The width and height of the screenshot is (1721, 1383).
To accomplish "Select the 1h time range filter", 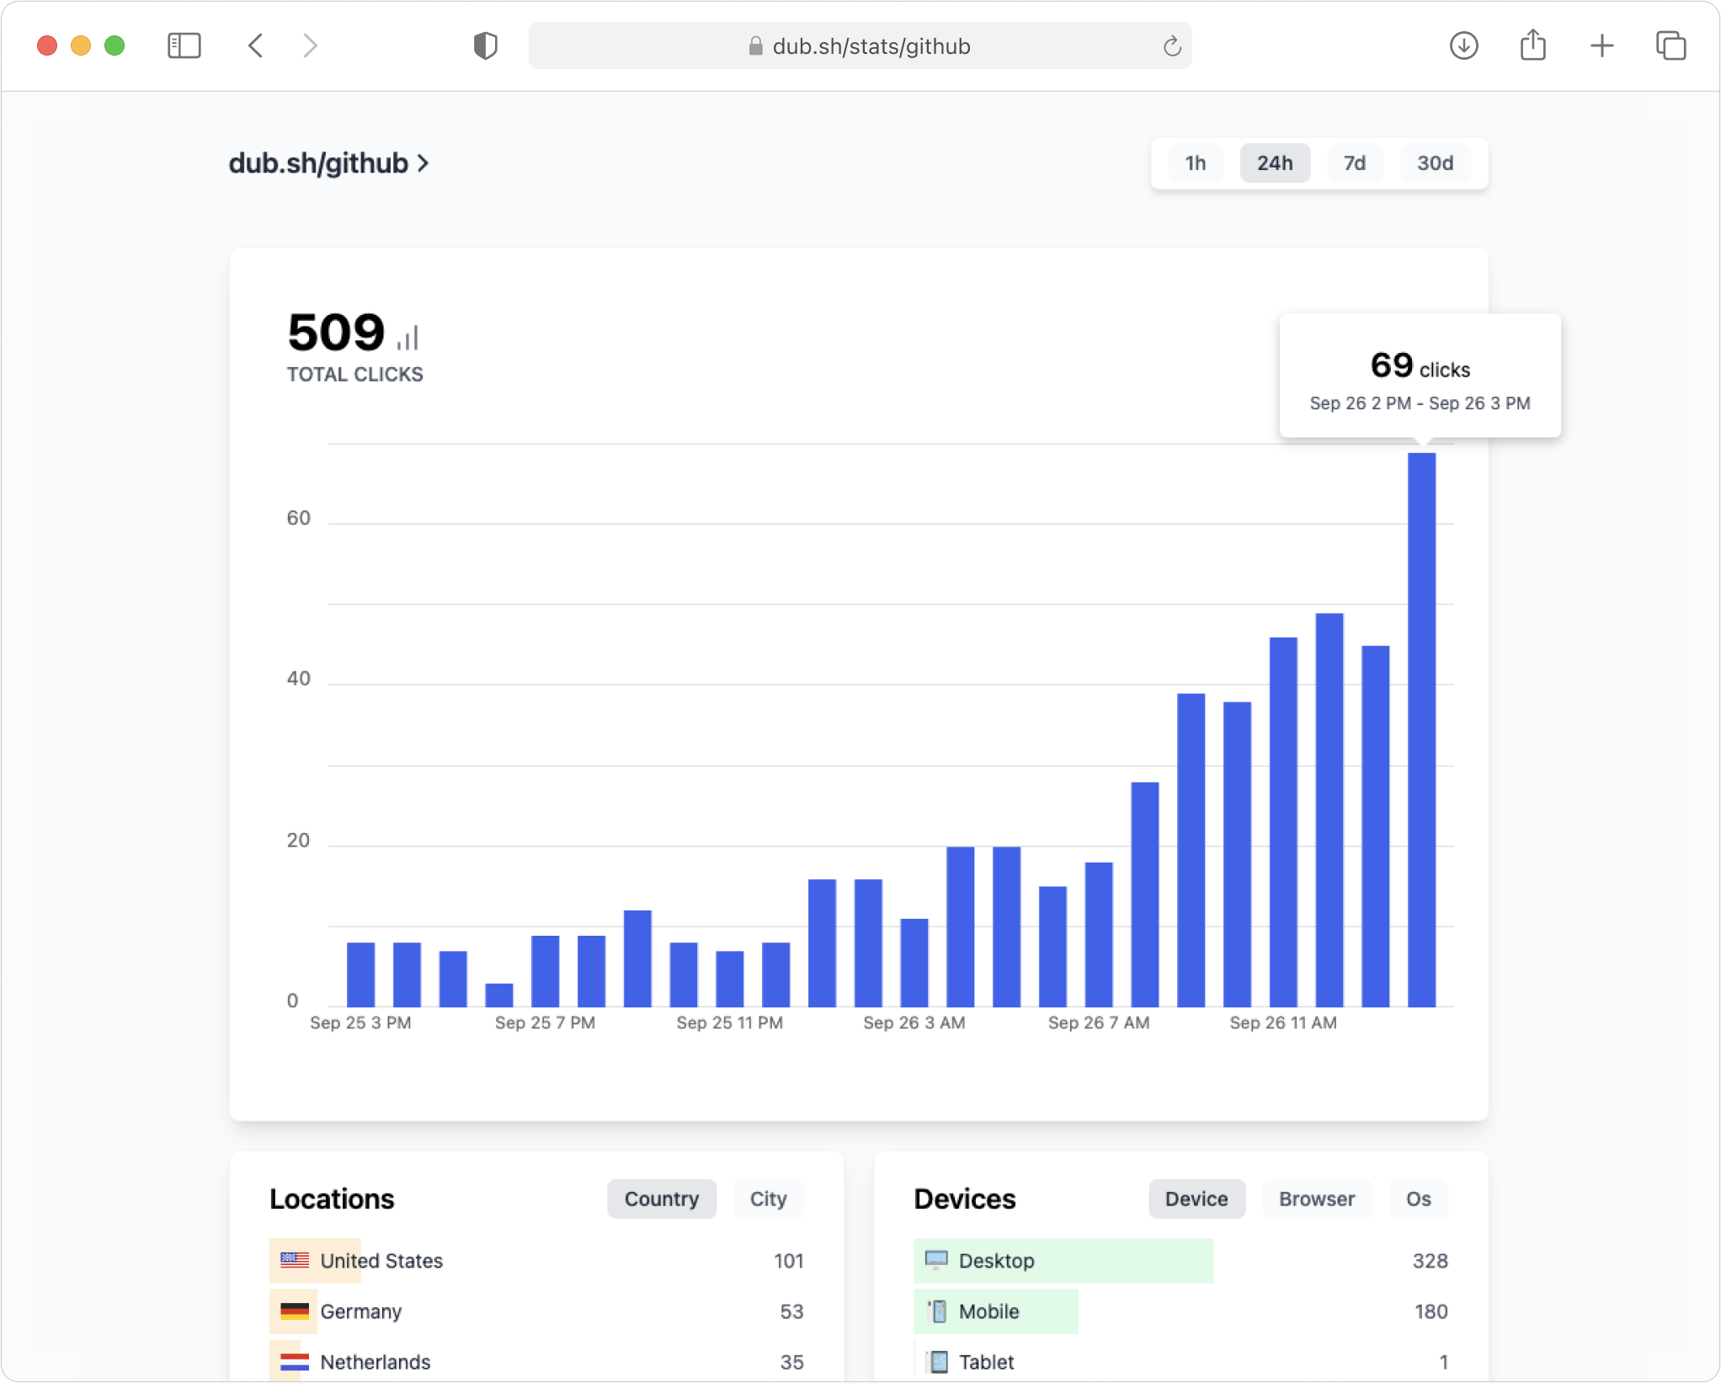I will pos(1196,163).
